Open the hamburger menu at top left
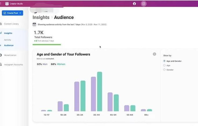The image size is (198, 126). (1, 4)
